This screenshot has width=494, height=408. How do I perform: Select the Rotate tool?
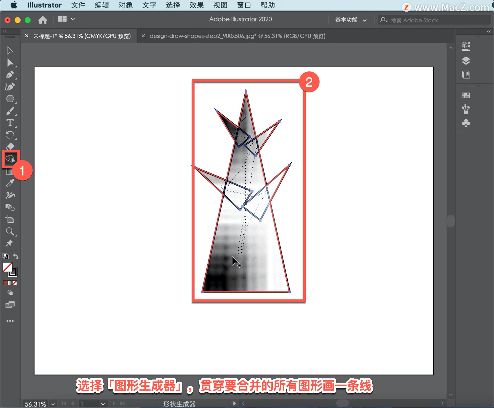pyautogui.click(x=10, y=135)
